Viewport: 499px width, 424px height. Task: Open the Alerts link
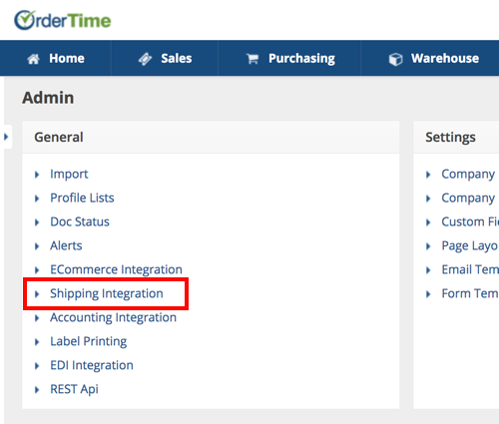(x=66, y=245)
